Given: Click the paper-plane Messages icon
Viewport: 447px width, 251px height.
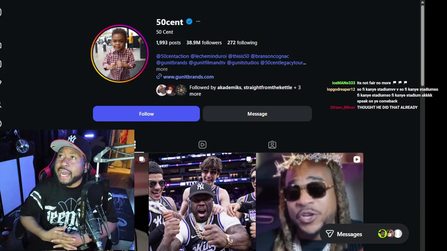Looking at the screenshot, I should 330,234.
